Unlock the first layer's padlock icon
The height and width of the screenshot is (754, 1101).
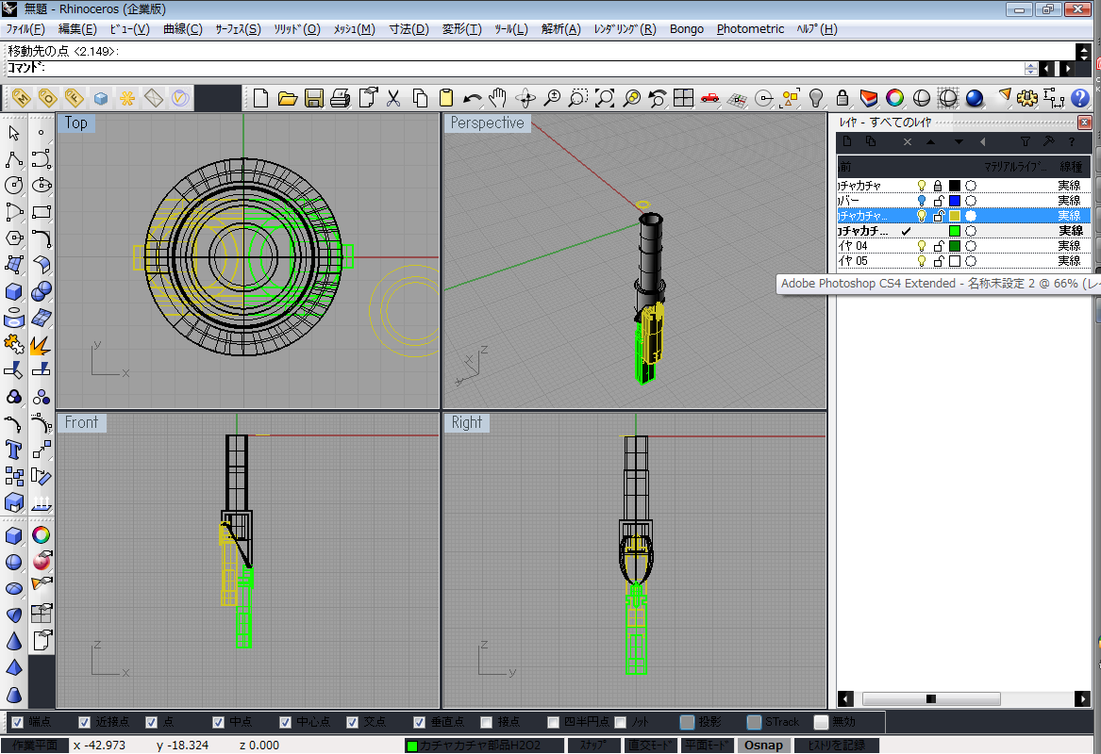(x=938, y=186)
